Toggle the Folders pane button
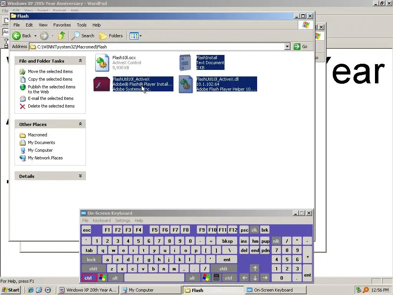This screenshot has height=295, width=393. point(111,36)
